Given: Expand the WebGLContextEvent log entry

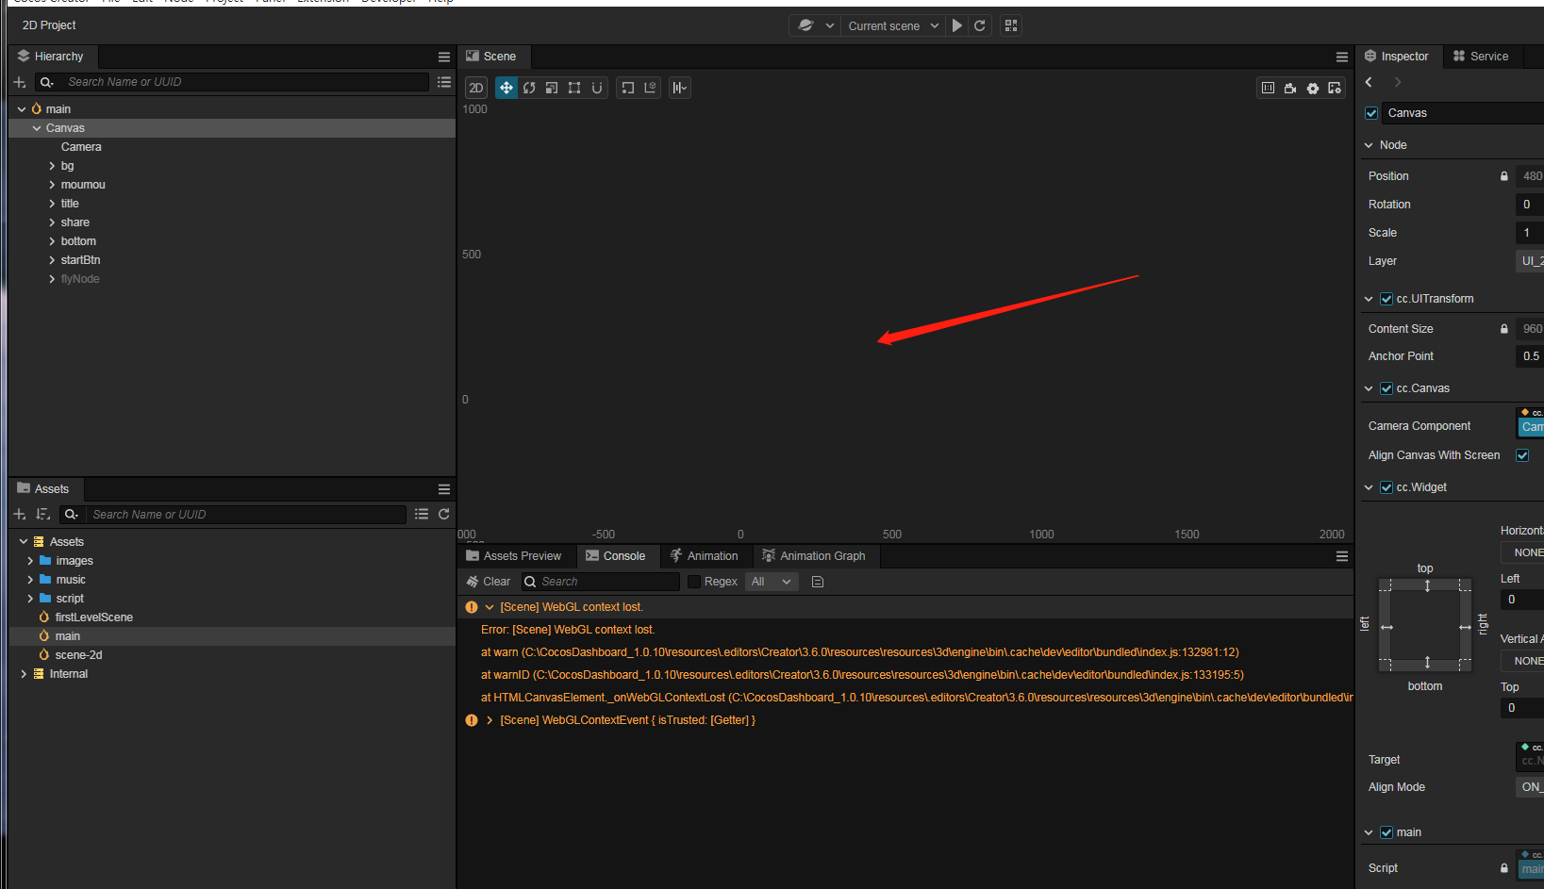Looking at the screenshot, I should [x=490, y=720].
